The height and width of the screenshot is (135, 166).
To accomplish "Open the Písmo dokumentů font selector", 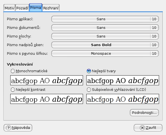I will click(x=105, y=28).
